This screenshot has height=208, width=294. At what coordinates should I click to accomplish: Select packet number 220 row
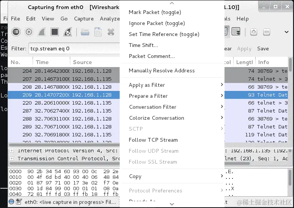pos(64,103)
